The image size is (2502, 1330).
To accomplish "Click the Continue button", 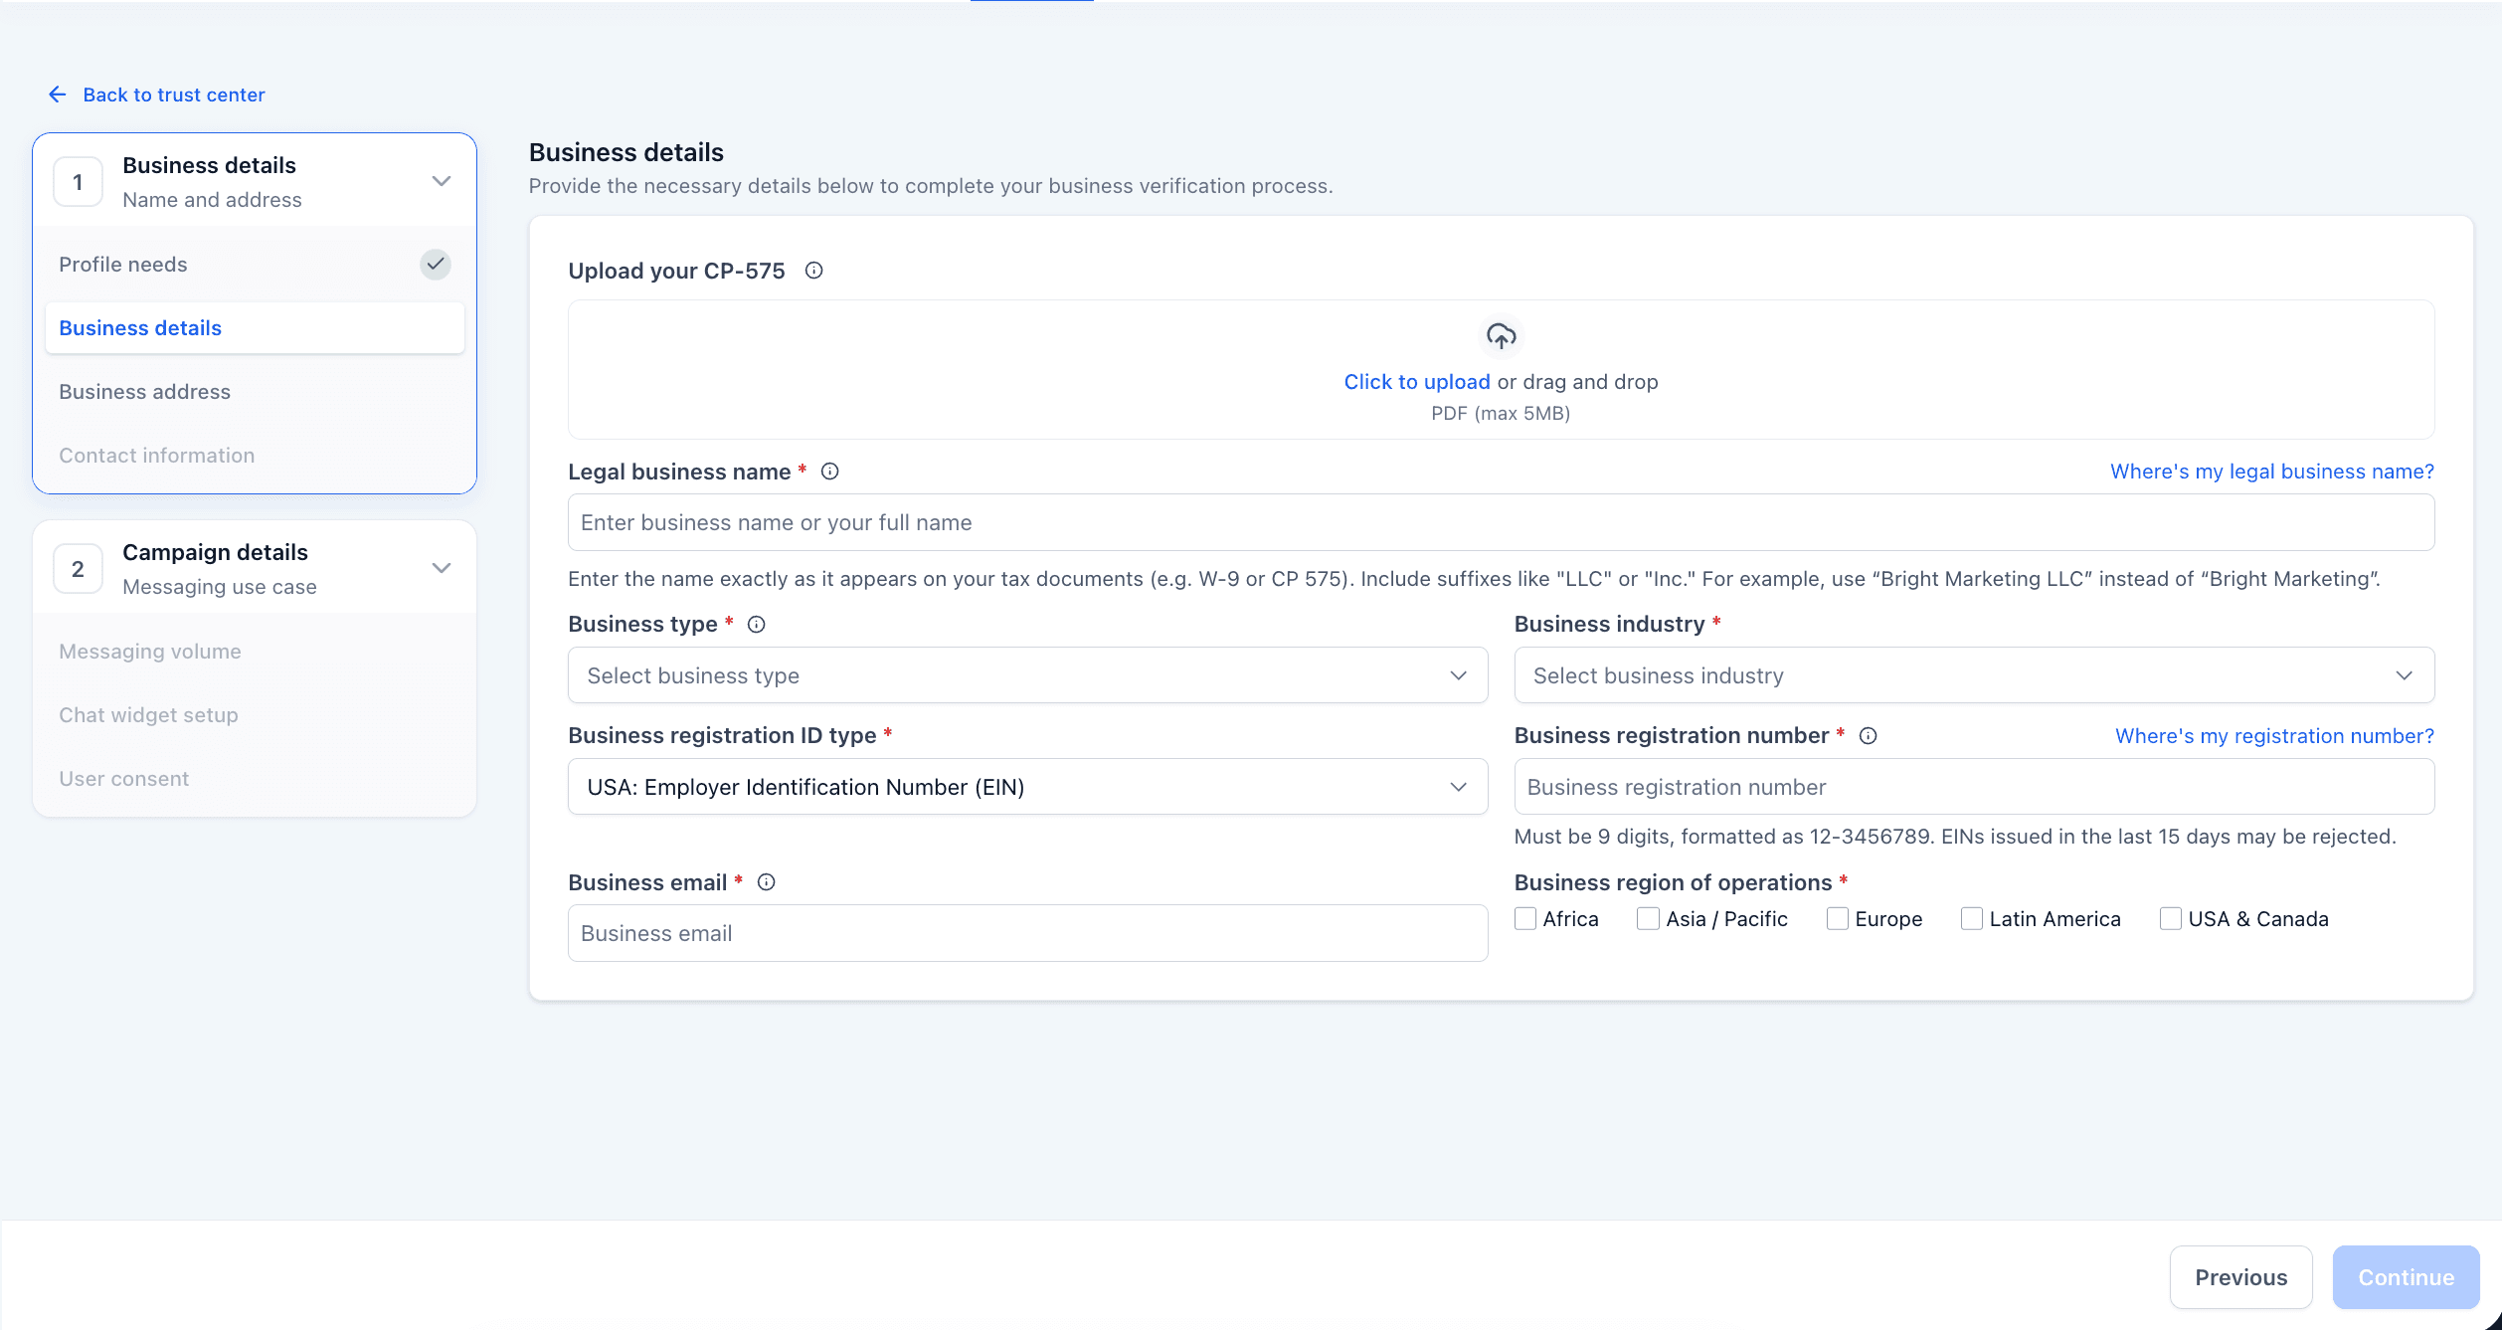I will 2406,1277.
